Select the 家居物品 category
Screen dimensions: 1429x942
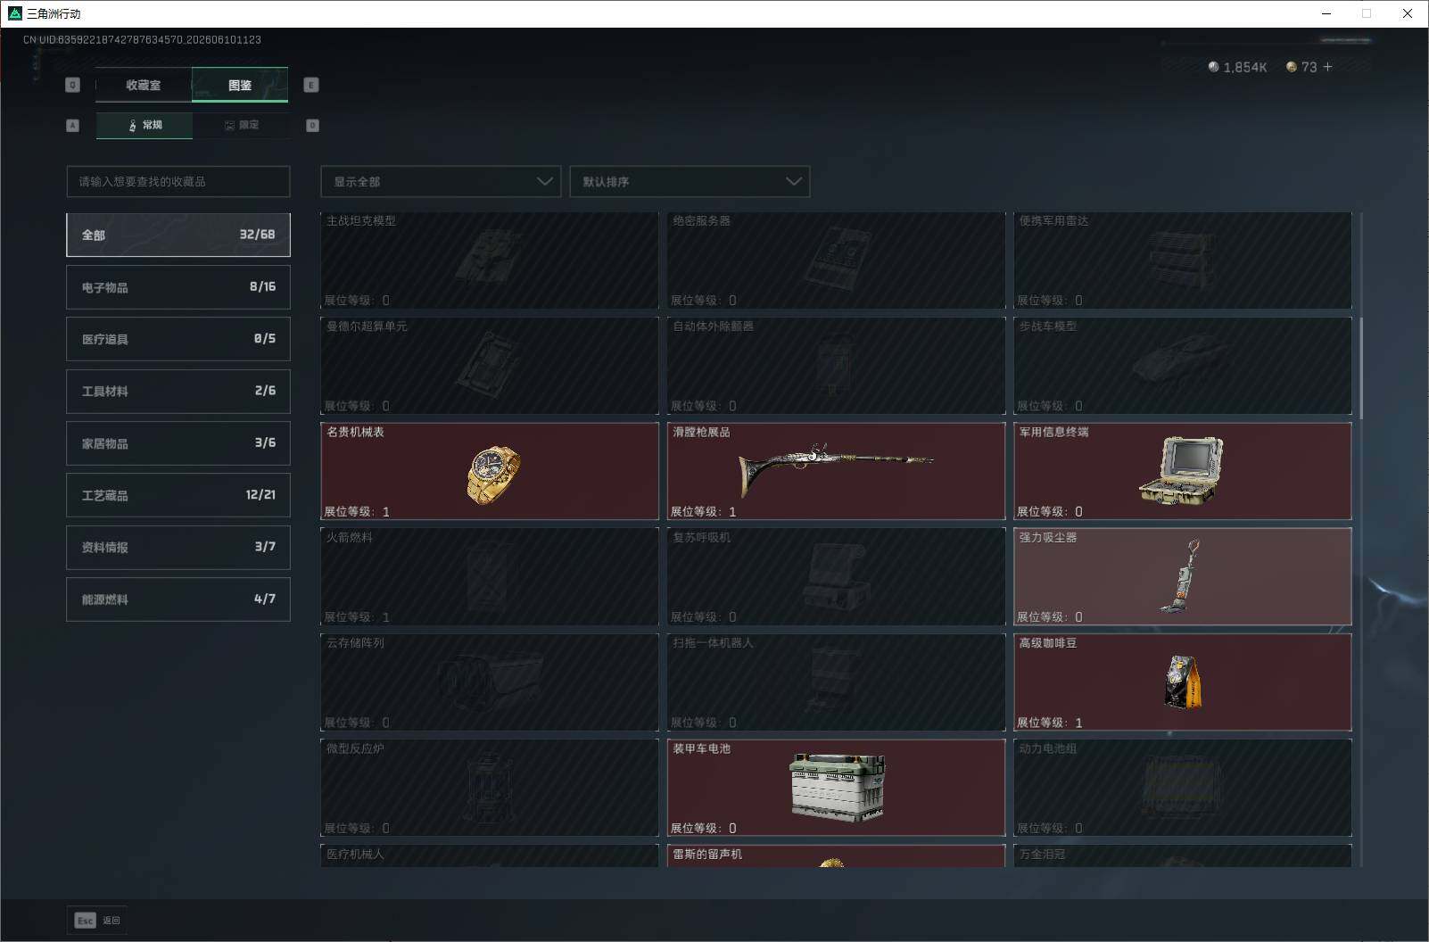pyautogui.click(x=178, y=443)
